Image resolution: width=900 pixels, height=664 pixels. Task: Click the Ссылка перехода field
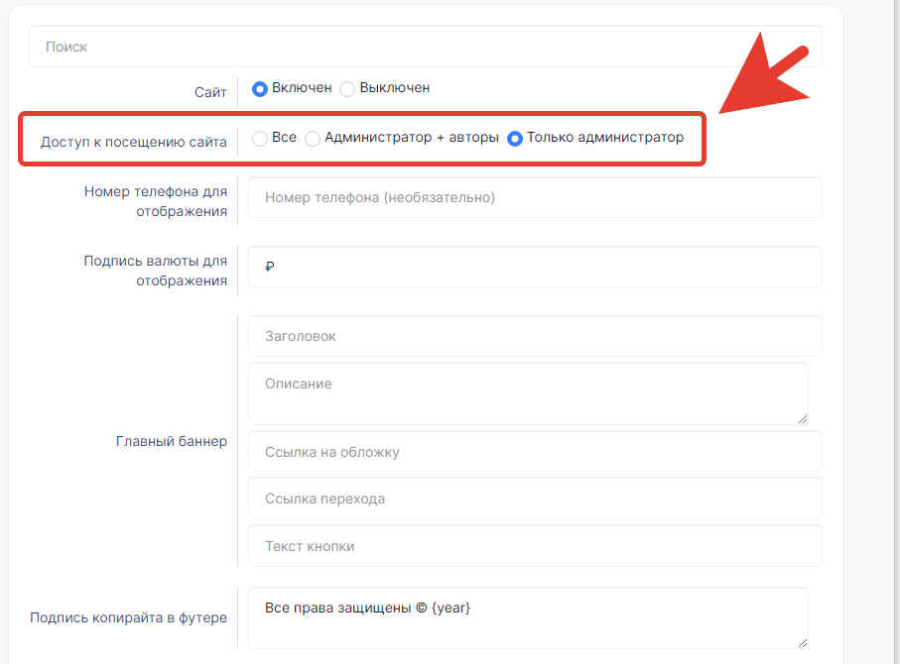535,498
